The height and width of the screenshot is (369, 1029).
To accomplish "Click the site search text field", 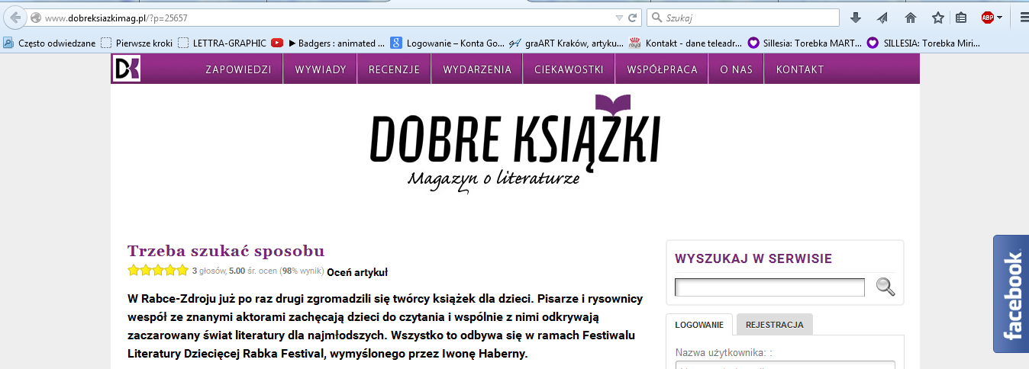I will click(769, 287).
